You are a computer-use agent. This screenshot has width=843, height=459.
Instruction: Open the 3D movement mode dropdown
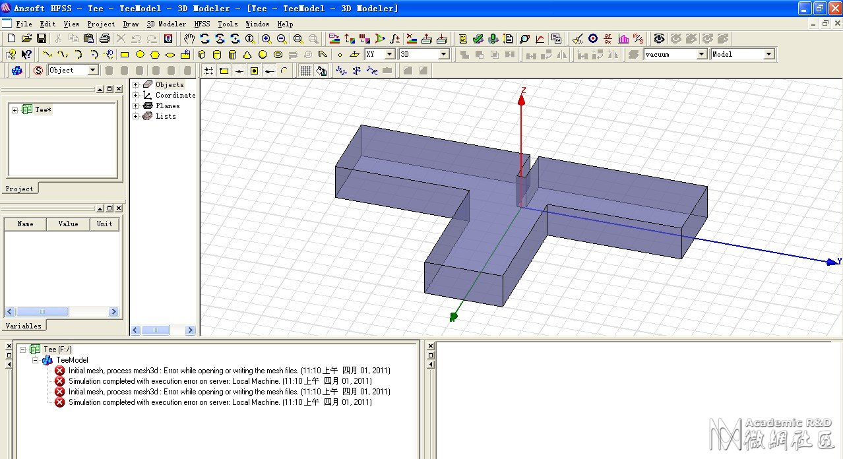tap(444, 55)
